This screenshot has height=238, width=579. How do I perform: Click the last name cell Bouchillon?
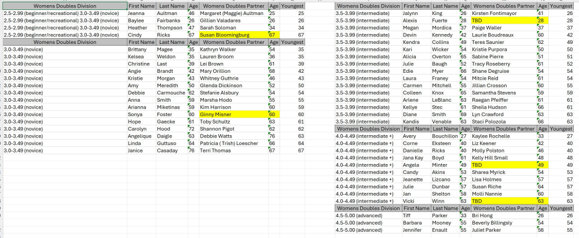tap(445, 136)
